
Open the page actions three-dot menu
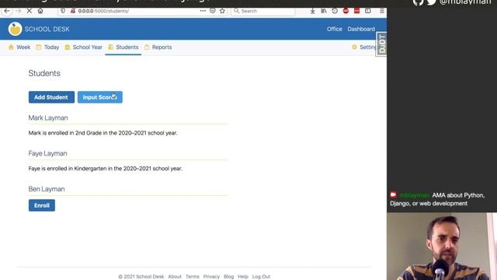203,11
